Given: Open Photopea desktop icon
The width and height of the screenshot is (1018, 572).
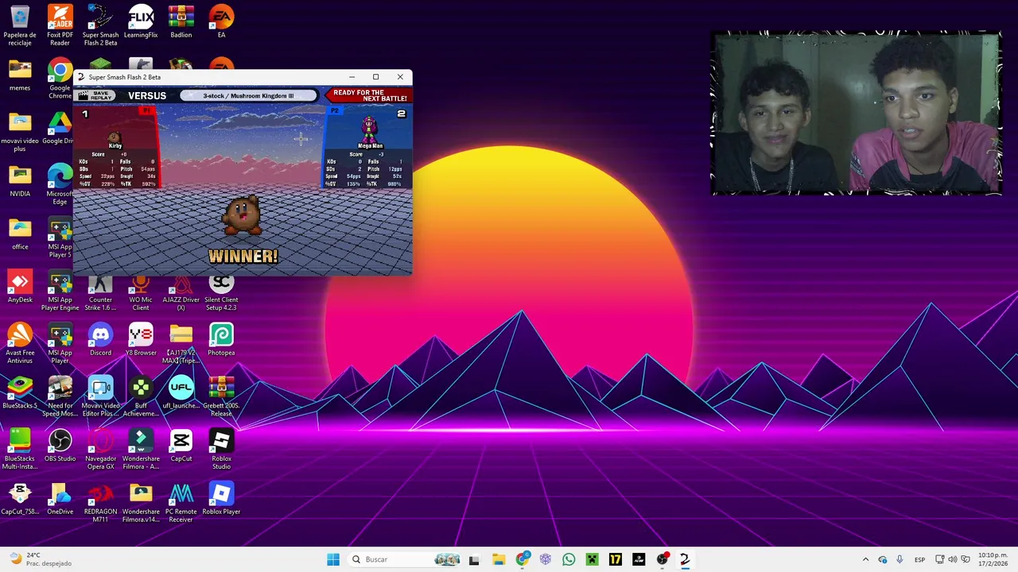Looking at the screenshot, I should [x=221, y=340].
